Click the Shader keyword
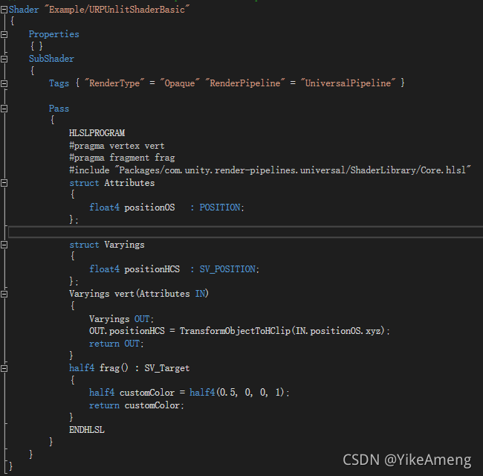Image resolution: width=483 pixels, height=476 pixels. [24, 10]
